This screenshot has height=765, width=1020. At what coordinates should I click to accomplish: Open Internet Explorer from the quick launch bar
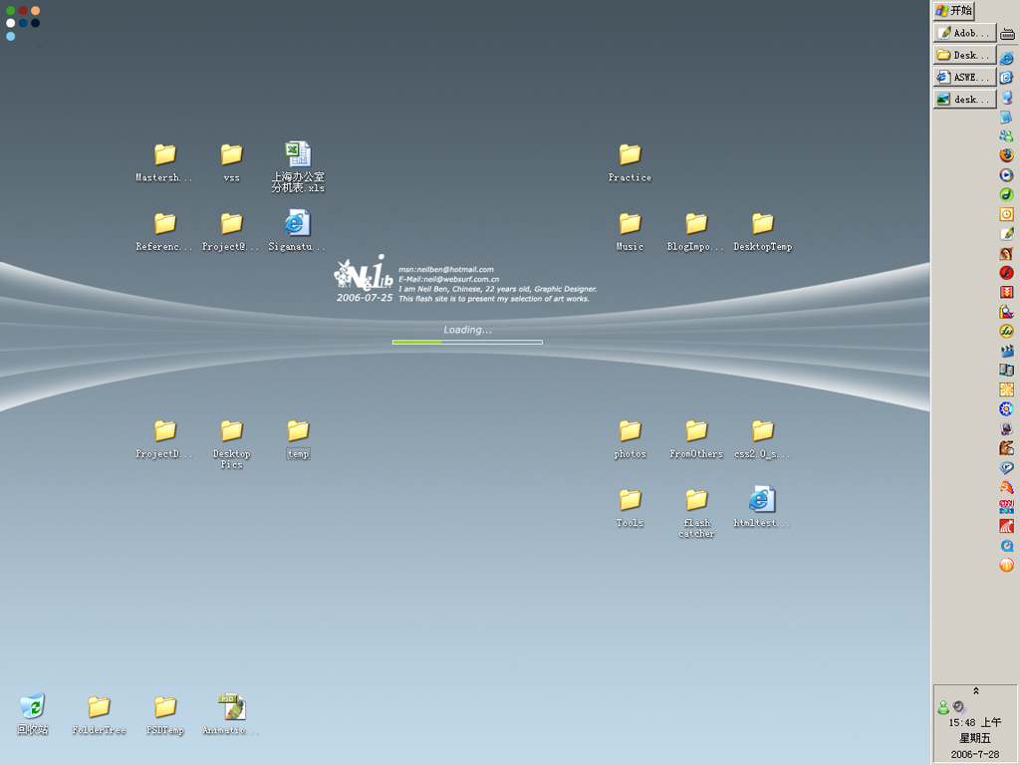(x=1006, y=59)
